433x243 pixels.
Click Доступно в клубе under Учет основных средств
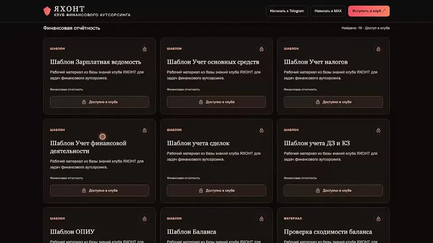point(216,102)
